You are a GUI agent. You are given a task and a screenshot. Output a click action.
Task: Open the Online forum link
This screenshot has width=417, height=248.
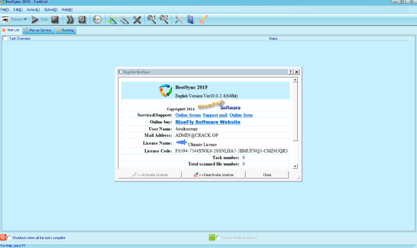click(188, 115)
